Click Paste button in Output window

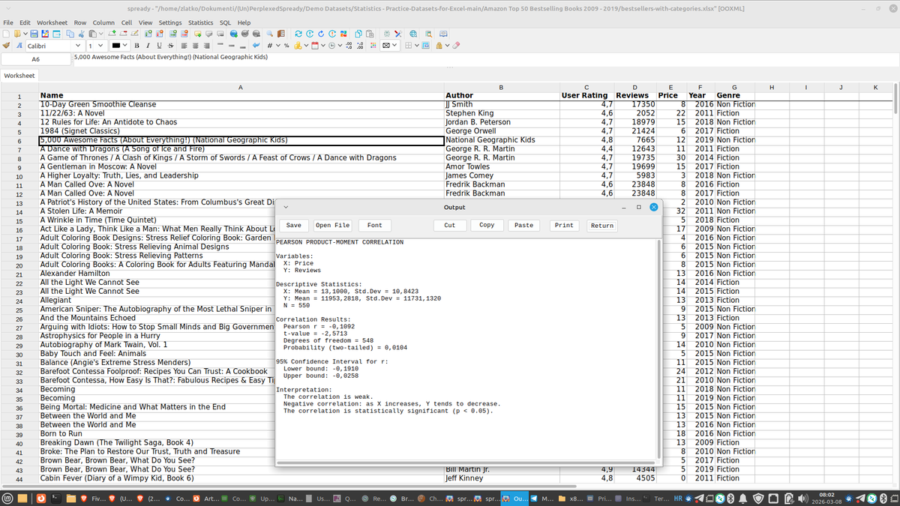523,225
